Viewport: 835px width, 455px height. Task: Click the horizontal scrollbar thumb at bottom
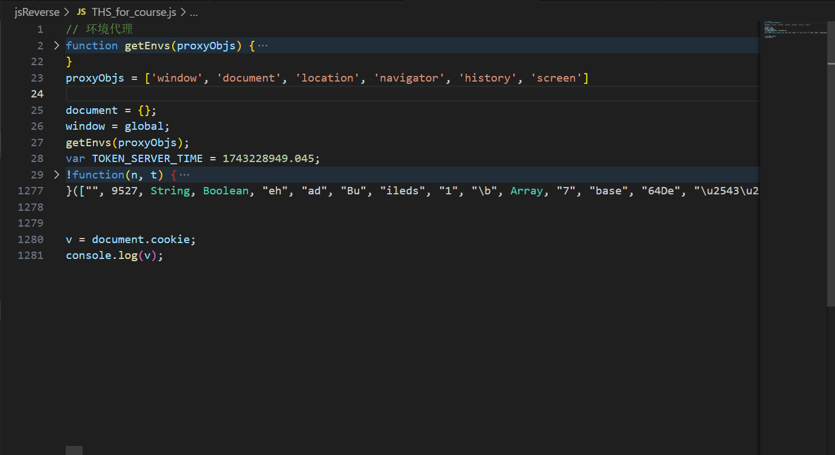[74, 450]
